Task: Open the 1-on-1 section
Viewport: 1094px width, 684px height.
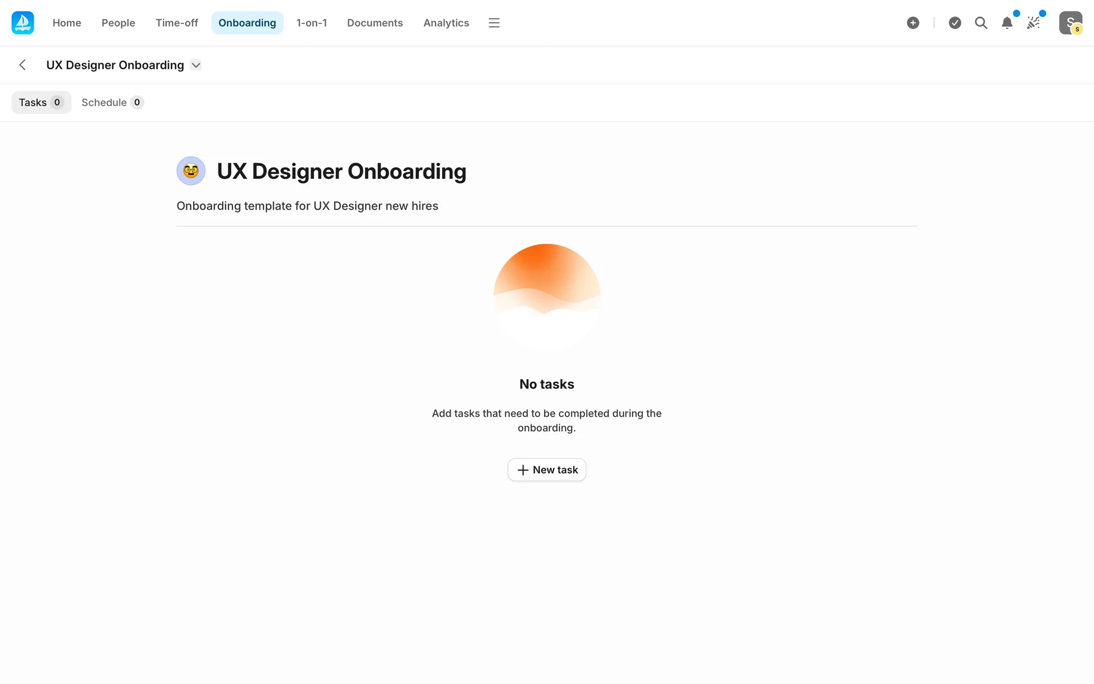Action: click(311, 23)
